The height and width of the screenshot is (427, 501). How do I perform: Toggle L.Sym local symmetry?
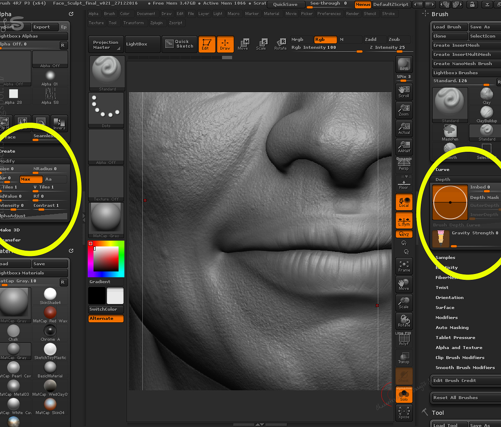[x=404, y=220]
